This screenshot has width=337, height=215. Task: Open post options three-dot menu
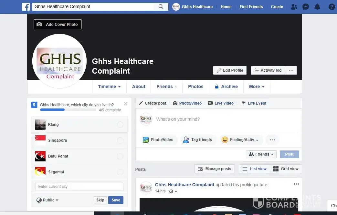(296, 184)
